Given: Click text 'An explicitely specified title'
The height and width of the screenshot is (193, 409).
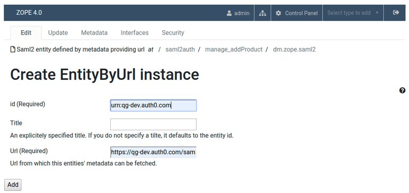Looking at the screenshot, I should 47,136.
